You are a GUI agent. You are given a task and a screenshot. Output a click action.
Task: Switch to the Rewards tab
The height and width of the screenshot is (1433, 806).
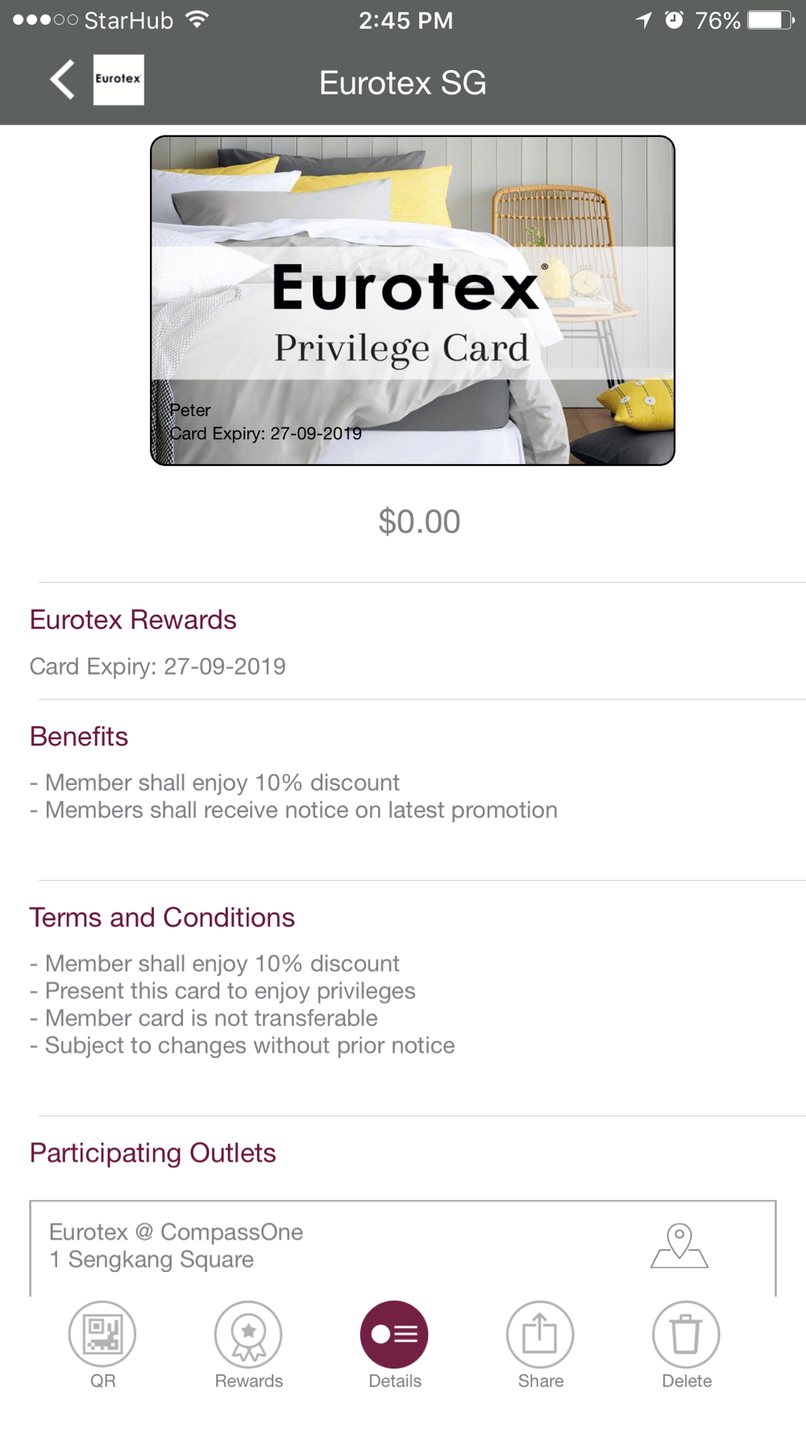pyautogui.click(x=248, y=1344)
